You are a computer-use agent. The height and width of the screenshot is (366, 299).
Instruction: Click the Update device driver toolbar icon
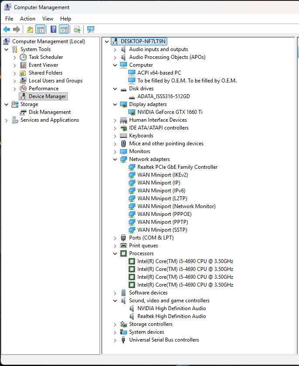tap(77, 29)
